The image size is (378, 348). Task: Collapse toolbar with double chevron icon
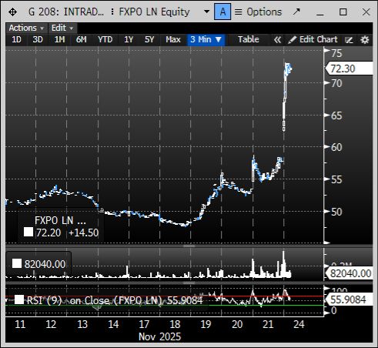coord(277,40)
